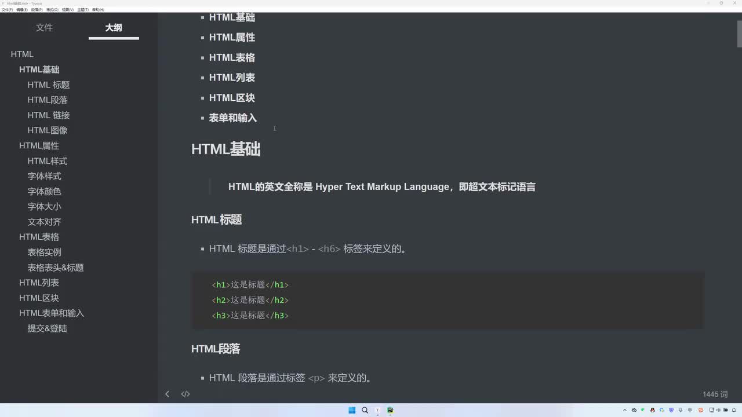
Task: Open the 帮助(H) menu
Action: click(98, 10)
